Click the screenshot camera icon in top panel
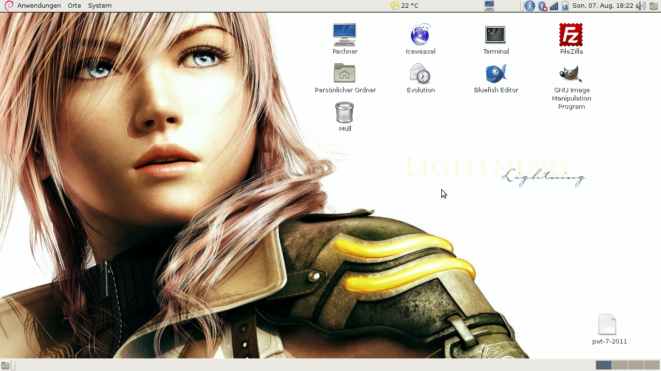The image size is (661, 371). coord(654,6)
